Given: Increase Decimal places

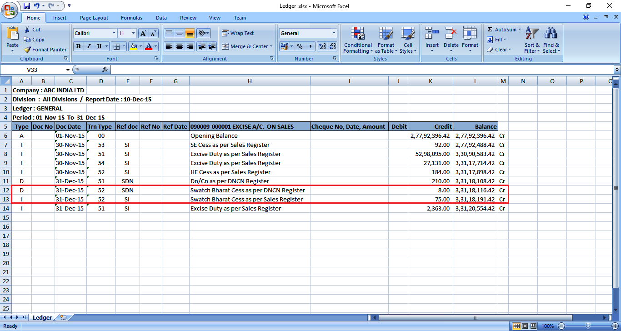Looking at the screenshot, I should pyautogui.click(x=322, y=46).
